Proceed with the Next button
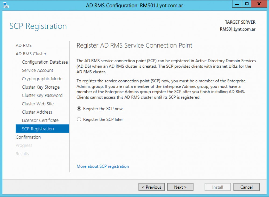This screenshot has width=269, height=197. coord(180,187)
